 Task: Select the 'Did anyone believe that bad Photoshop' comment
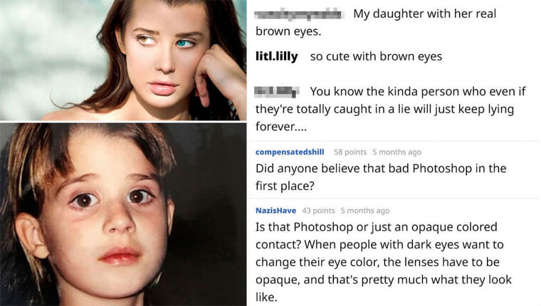[x=381, y=177]
